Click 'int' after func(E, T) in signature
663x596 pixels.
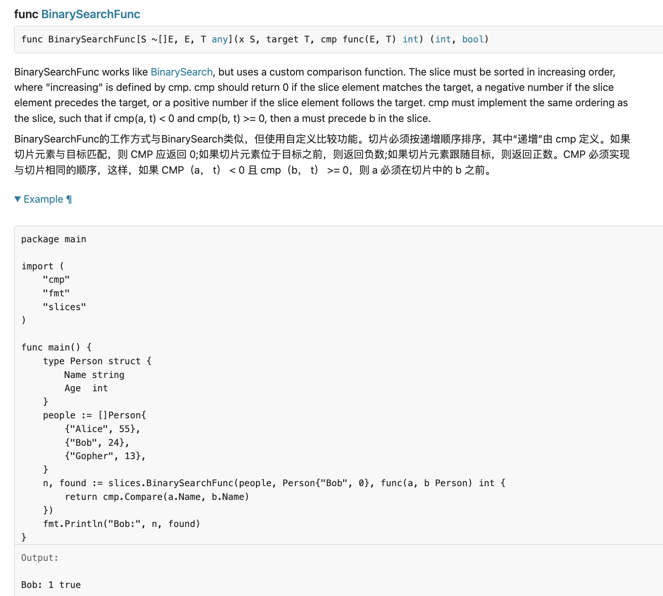tap(410, 39)
